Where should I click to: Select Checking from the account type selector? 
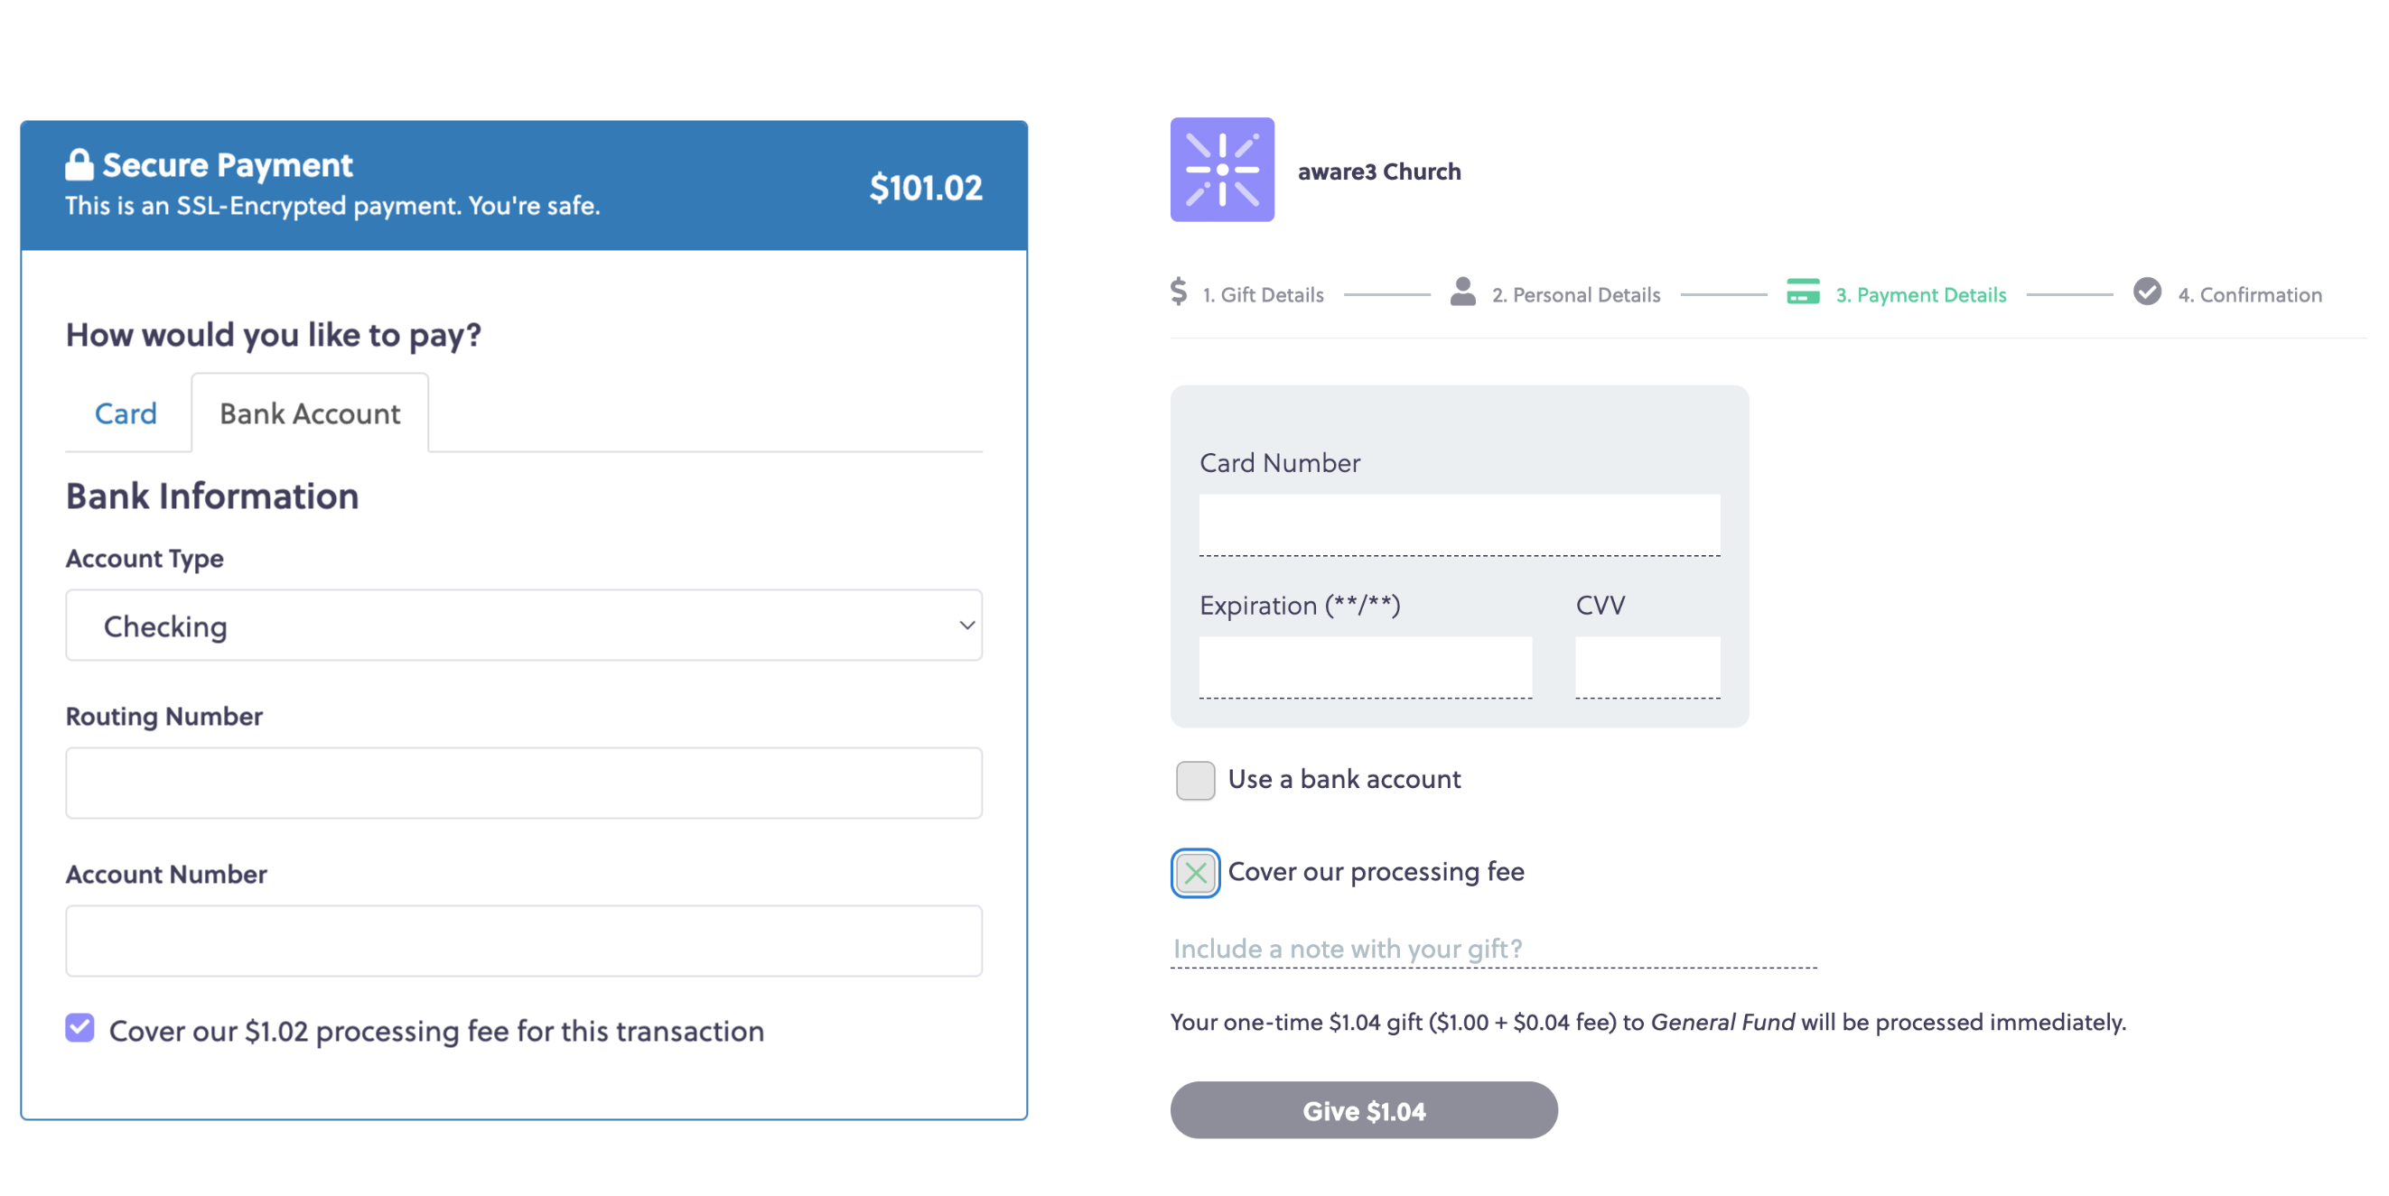(523, 626)
